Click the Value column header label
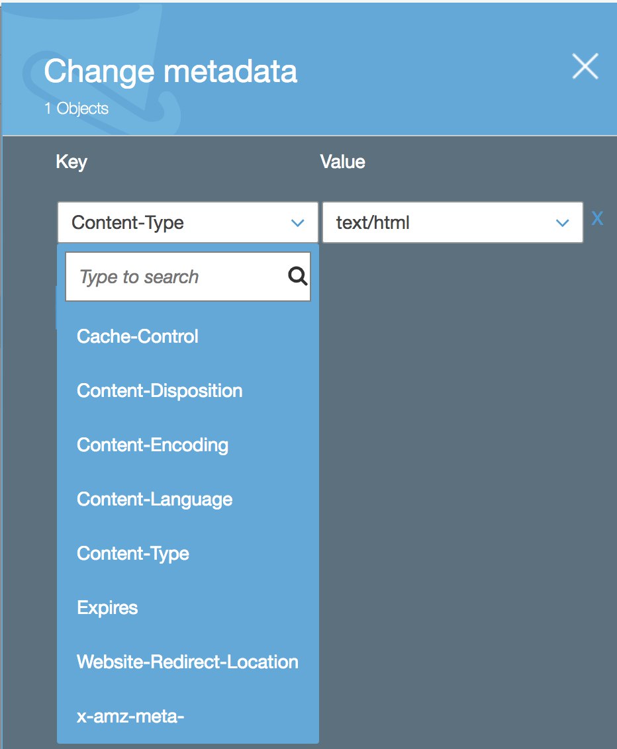Screen dimensions: 617x749 point(343,161)
